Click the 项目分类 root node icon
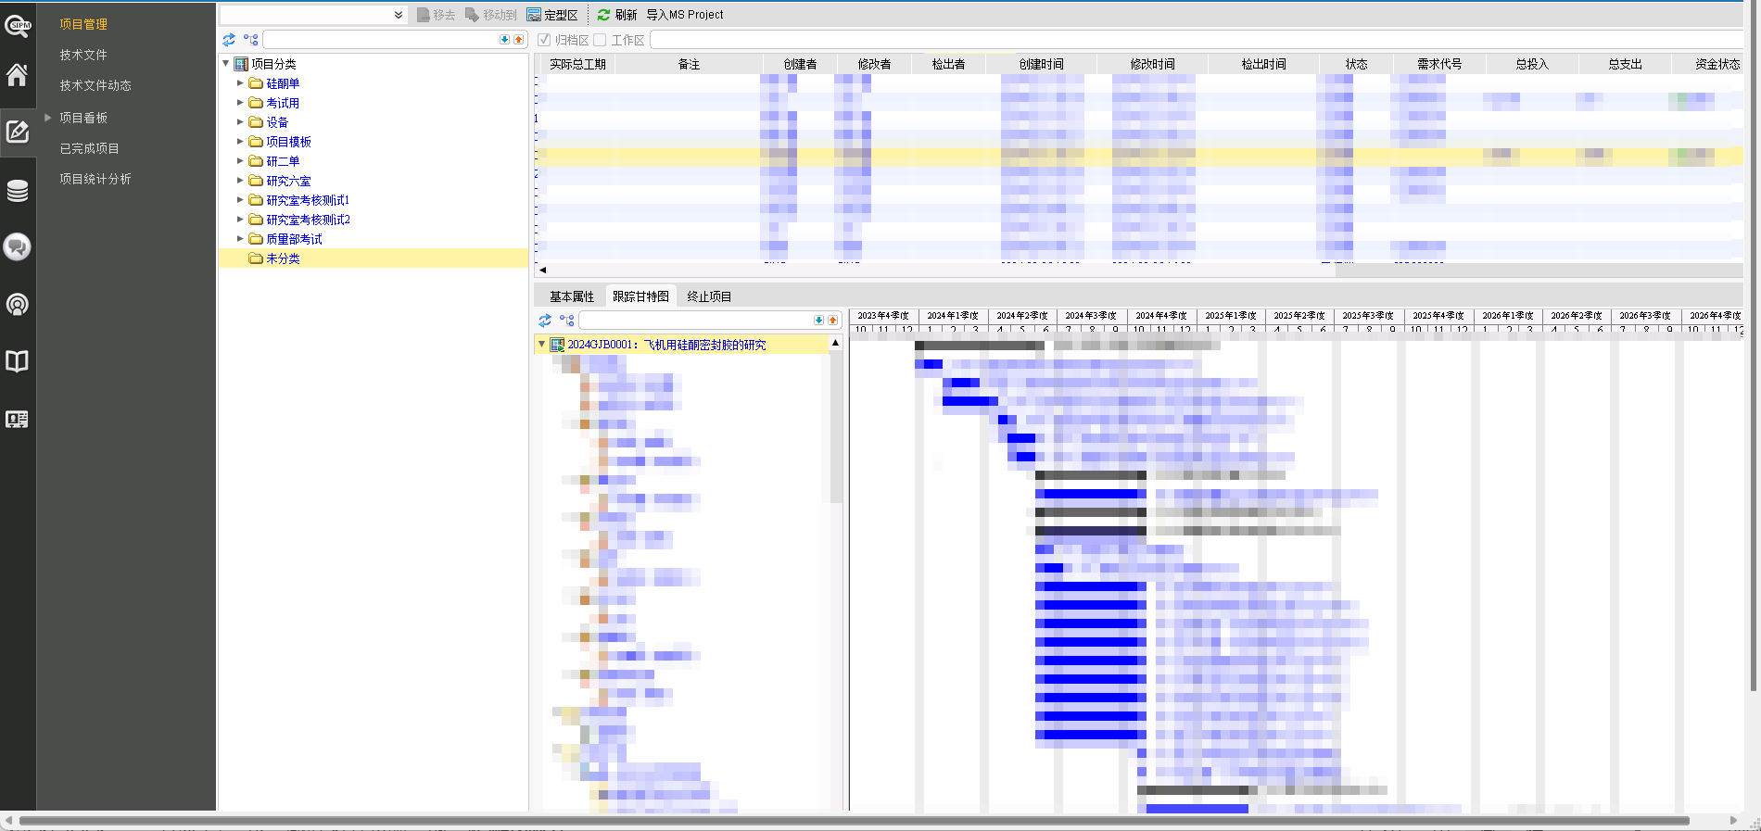 pos(241,64)
